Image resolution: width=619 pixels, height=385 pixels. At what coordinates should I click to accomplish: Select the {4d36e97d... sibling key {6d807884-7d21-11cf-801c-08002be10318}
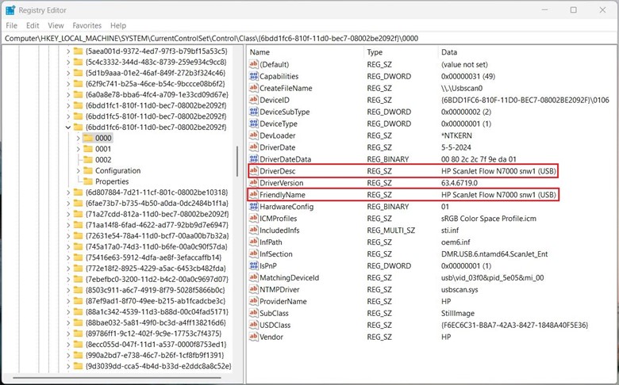tap(156, 192)
